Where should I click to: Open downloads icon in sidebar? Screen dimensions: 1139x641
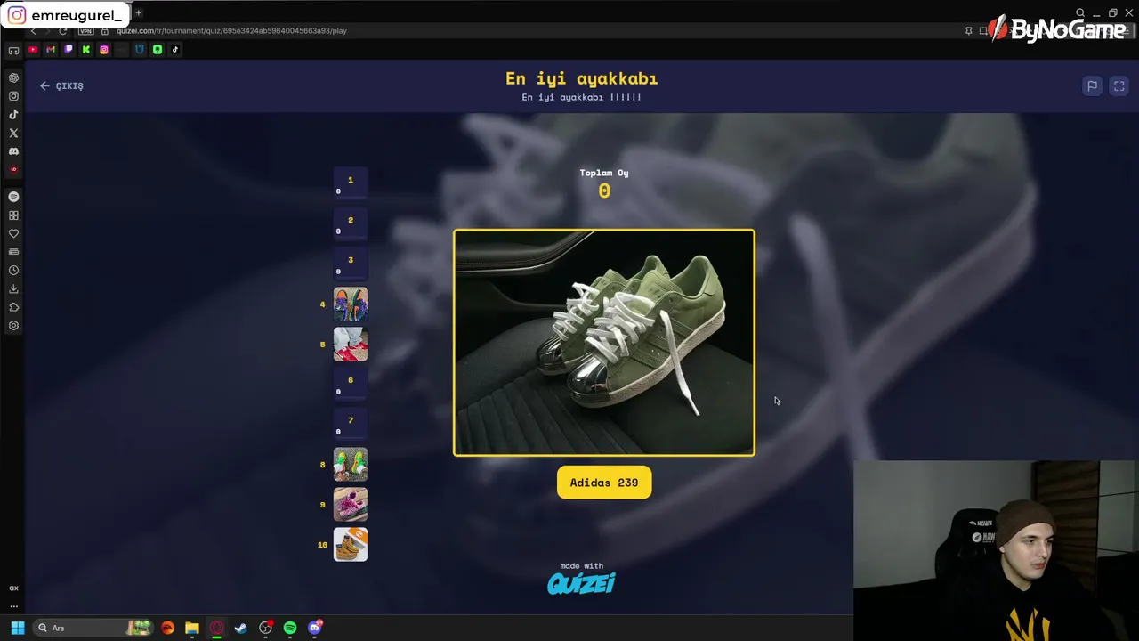(x=13, y=288)
